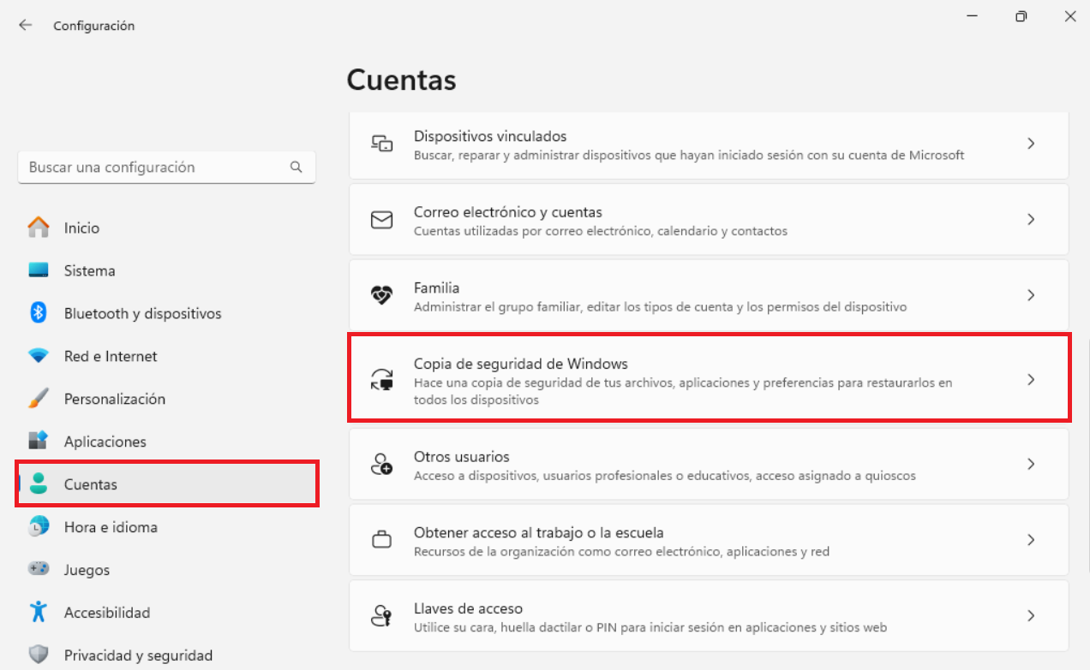
Task: Click the Obtener acceso al trabajo briefcase icon
Action: click(x=381, y=539)
